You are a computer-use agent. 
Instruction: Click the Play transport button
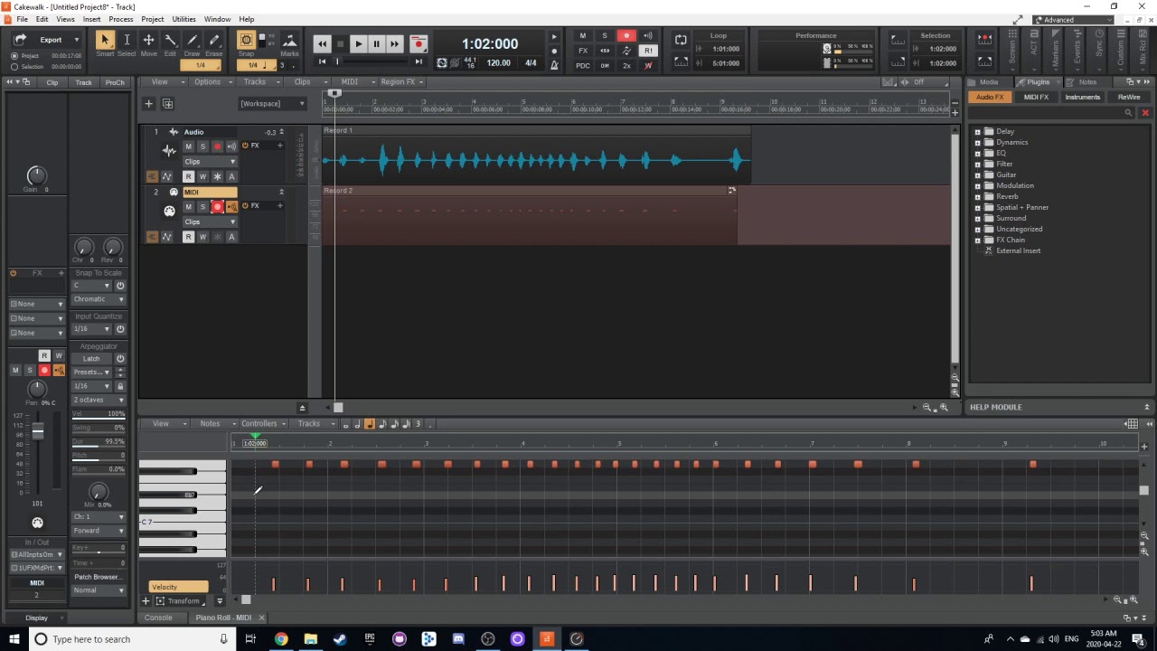click(x=358, y=43)
